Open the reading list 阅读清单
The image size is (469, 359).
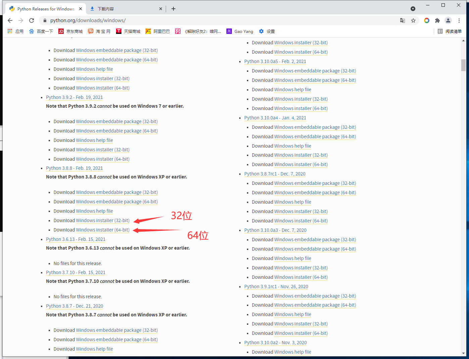tap(450, 31)
